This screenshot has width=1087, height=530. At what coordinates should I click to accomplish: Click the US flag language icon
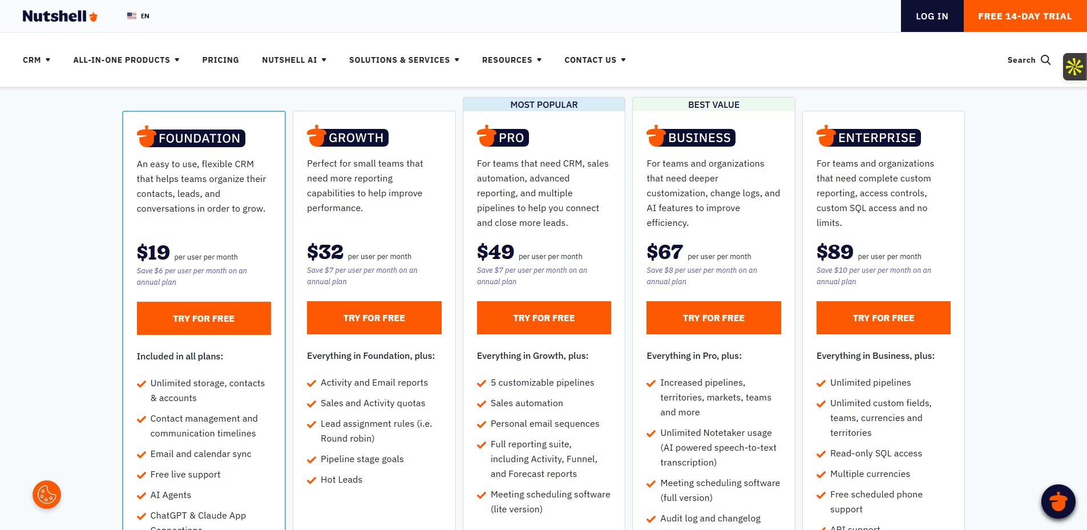[x=132, y=16]
